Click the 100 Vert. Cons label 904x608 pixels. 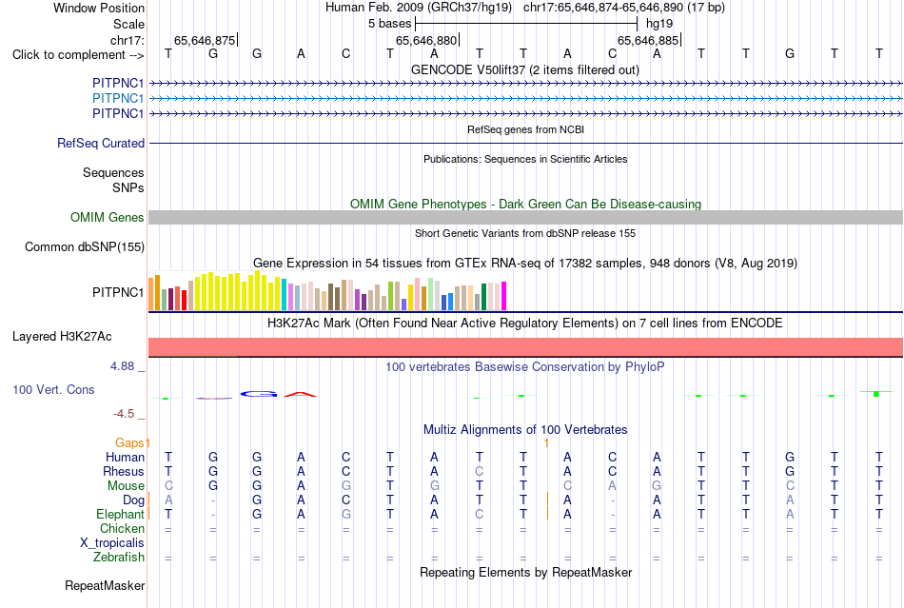click(x=53, y=389)
